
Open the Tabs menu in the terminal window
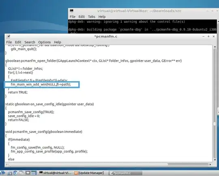[x=92, y=17]
